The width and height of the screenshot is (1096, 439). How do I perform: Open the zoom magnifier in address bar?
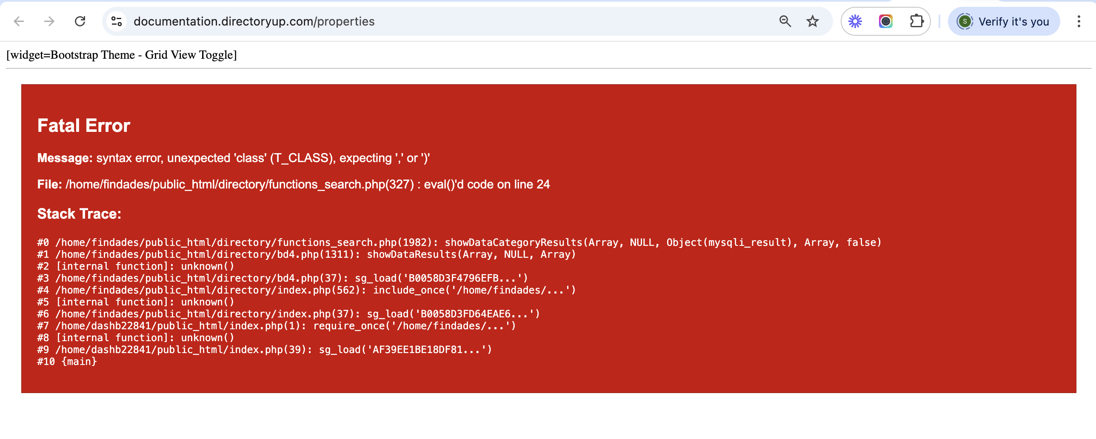pyautogui.click(x=785, y=21)
